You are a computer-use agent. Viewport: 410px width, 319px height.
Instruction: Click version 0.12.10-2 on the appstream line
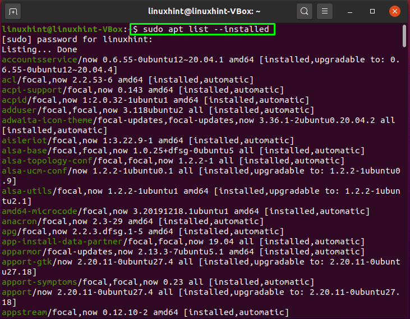coord(125,312)
